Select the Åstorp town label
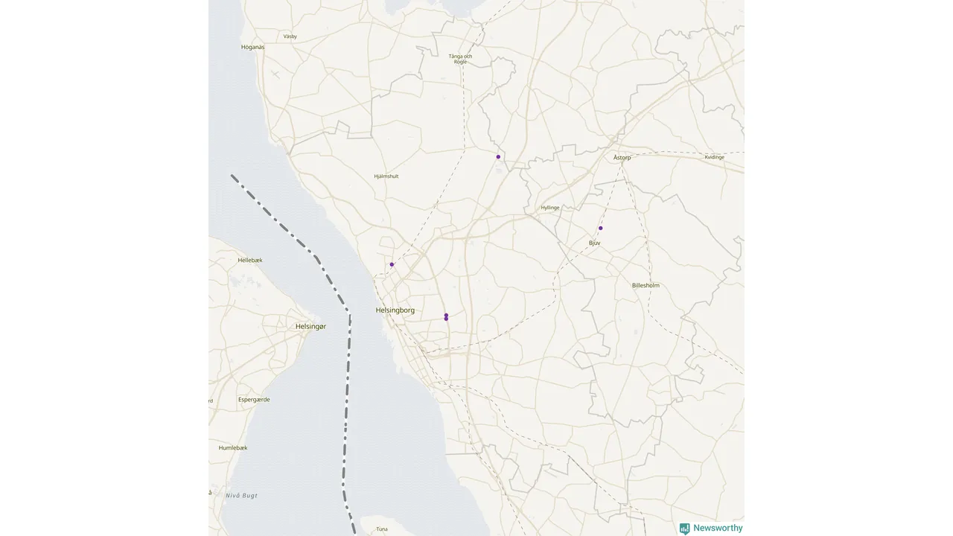 [622, 158]
